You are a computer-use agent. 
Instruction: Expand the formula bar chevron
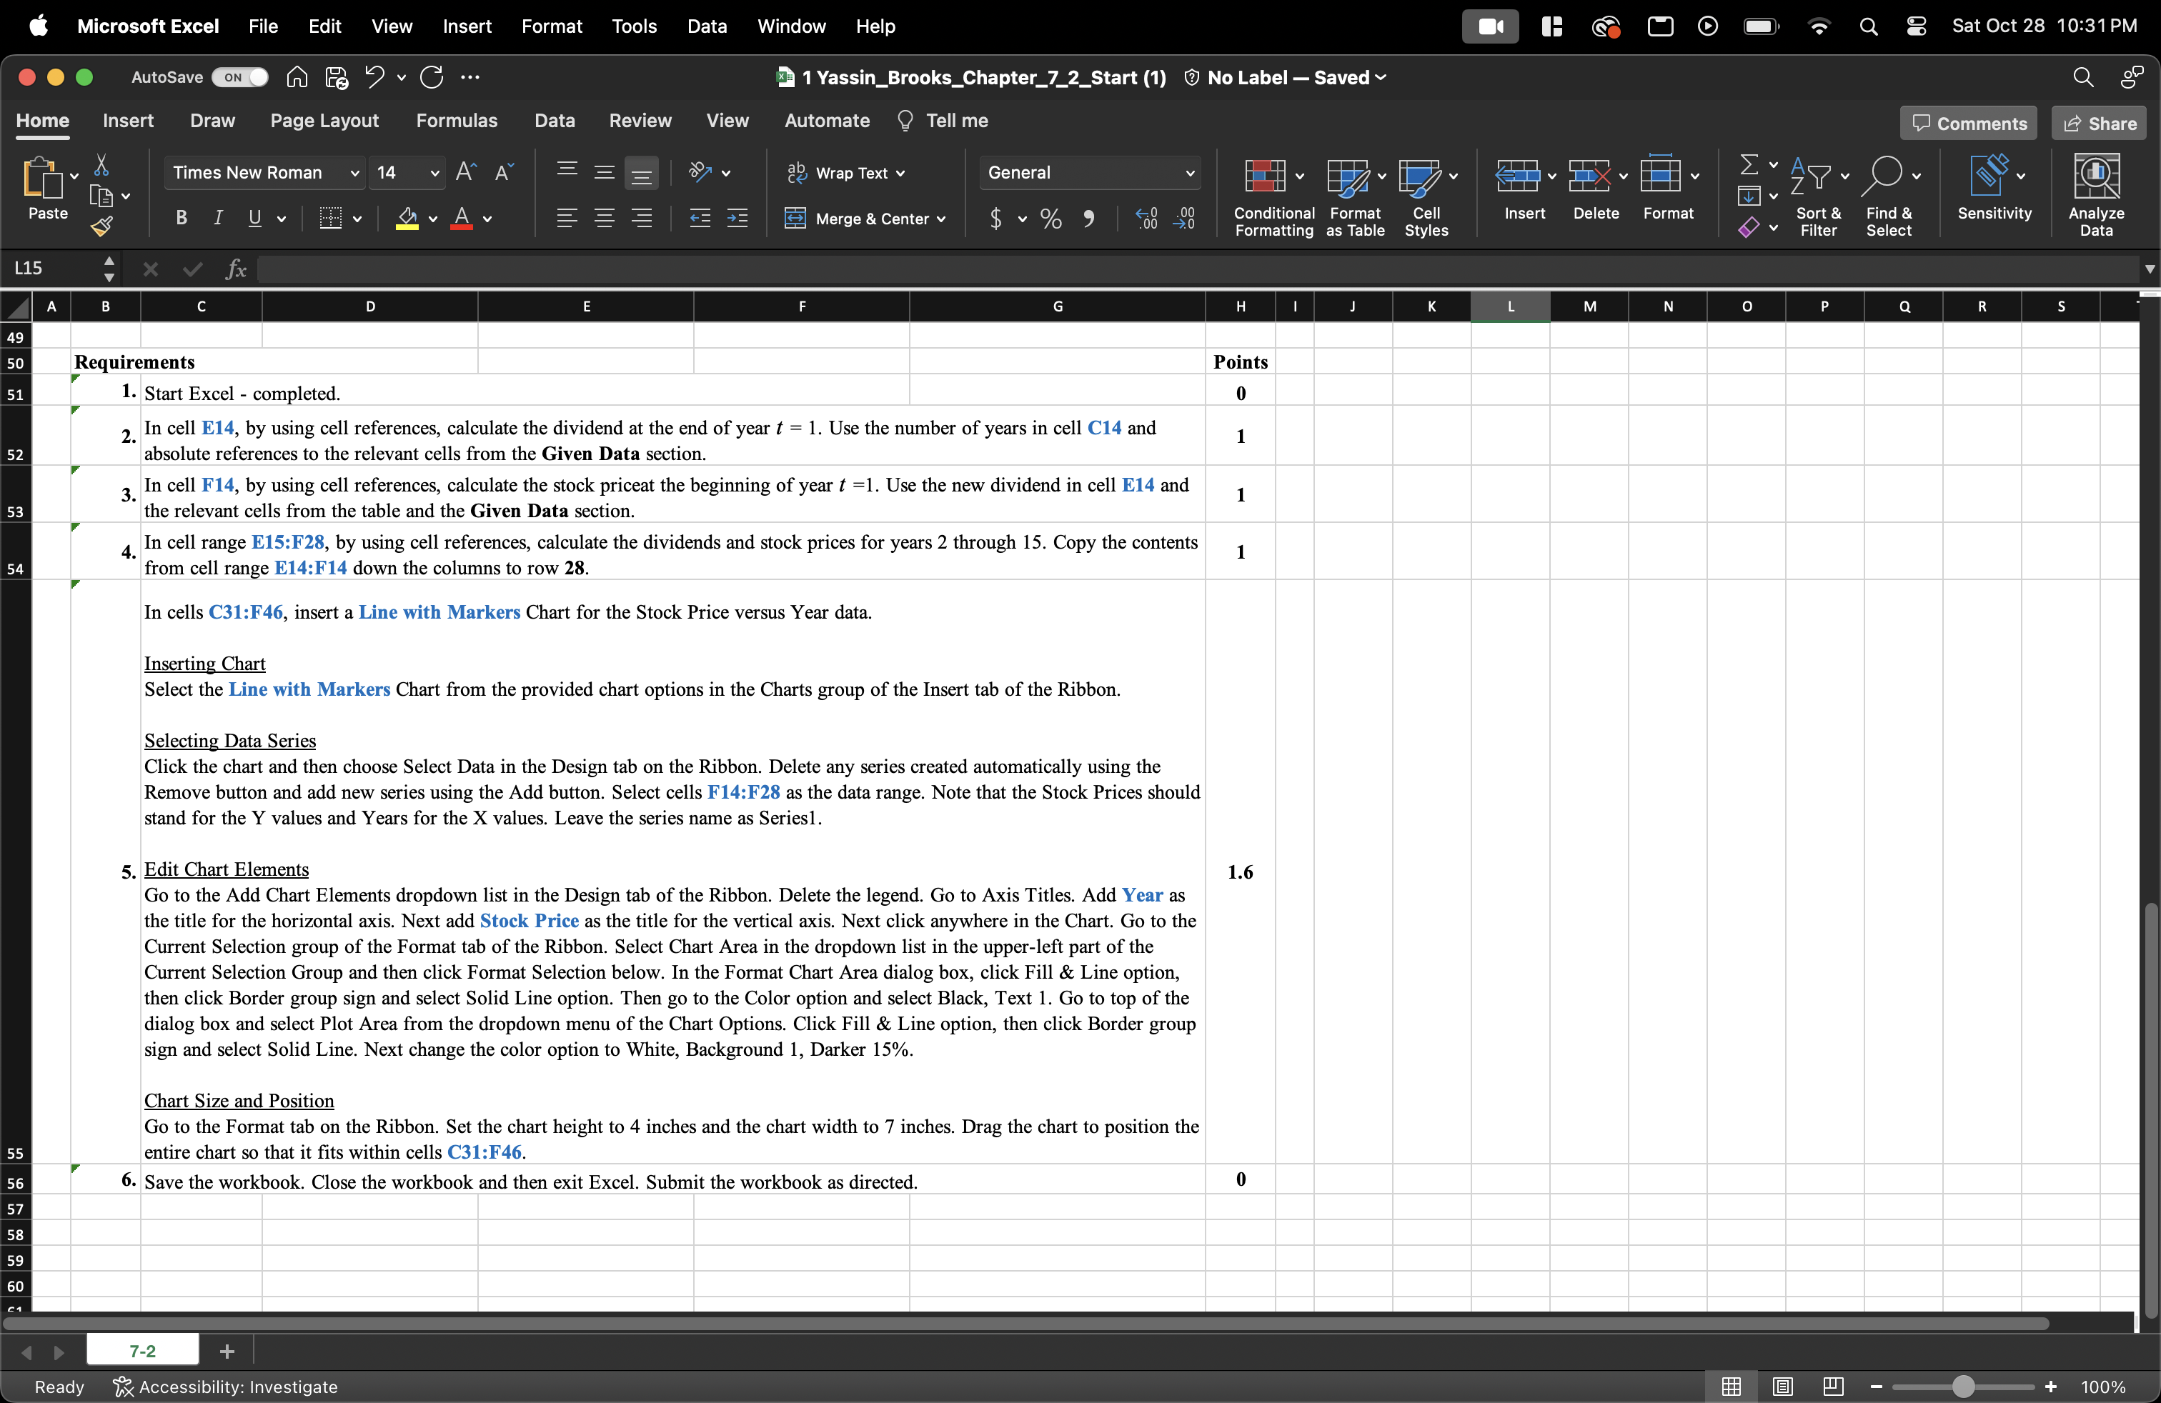pyautogui.click(x=2149, y=269)
